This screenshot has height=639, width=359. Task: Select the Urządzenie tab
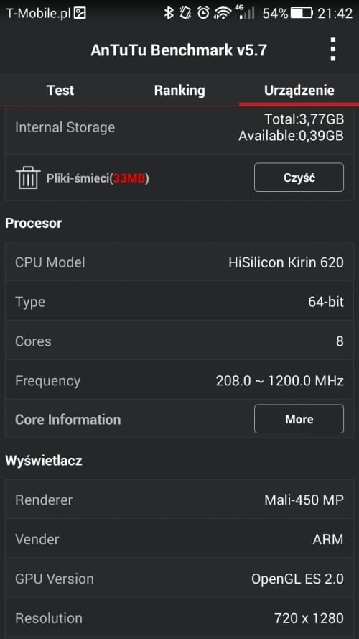[299, 90]
